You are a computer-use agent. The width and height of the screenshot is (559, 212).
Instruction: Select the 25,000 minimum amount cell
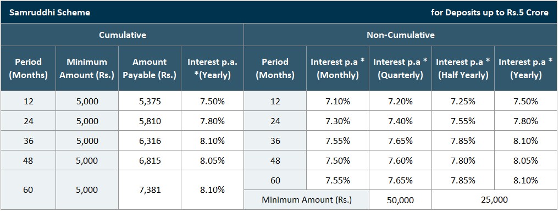click(495, 200)
